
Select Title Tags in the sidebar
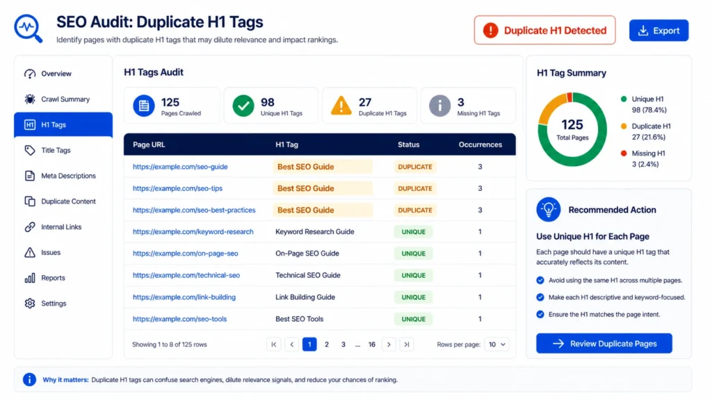click(x=63, y=150)
